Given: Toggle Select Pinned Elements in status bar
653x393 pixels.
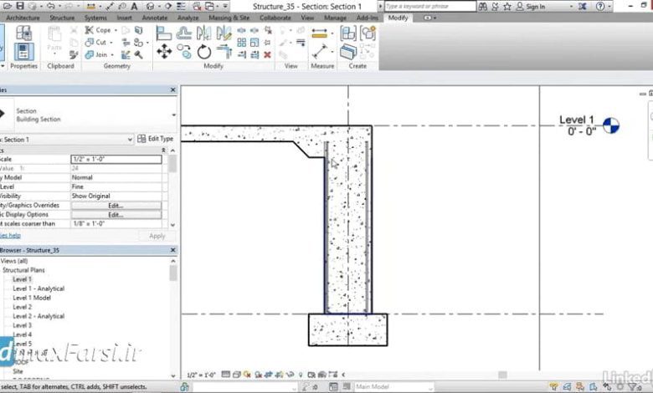Looking at the screenshot, I should coord(580,387).
